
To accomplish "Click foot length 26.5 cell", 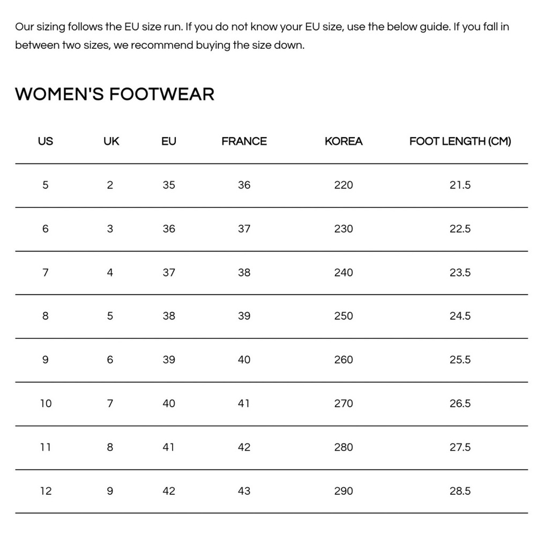I will (460, 404).
